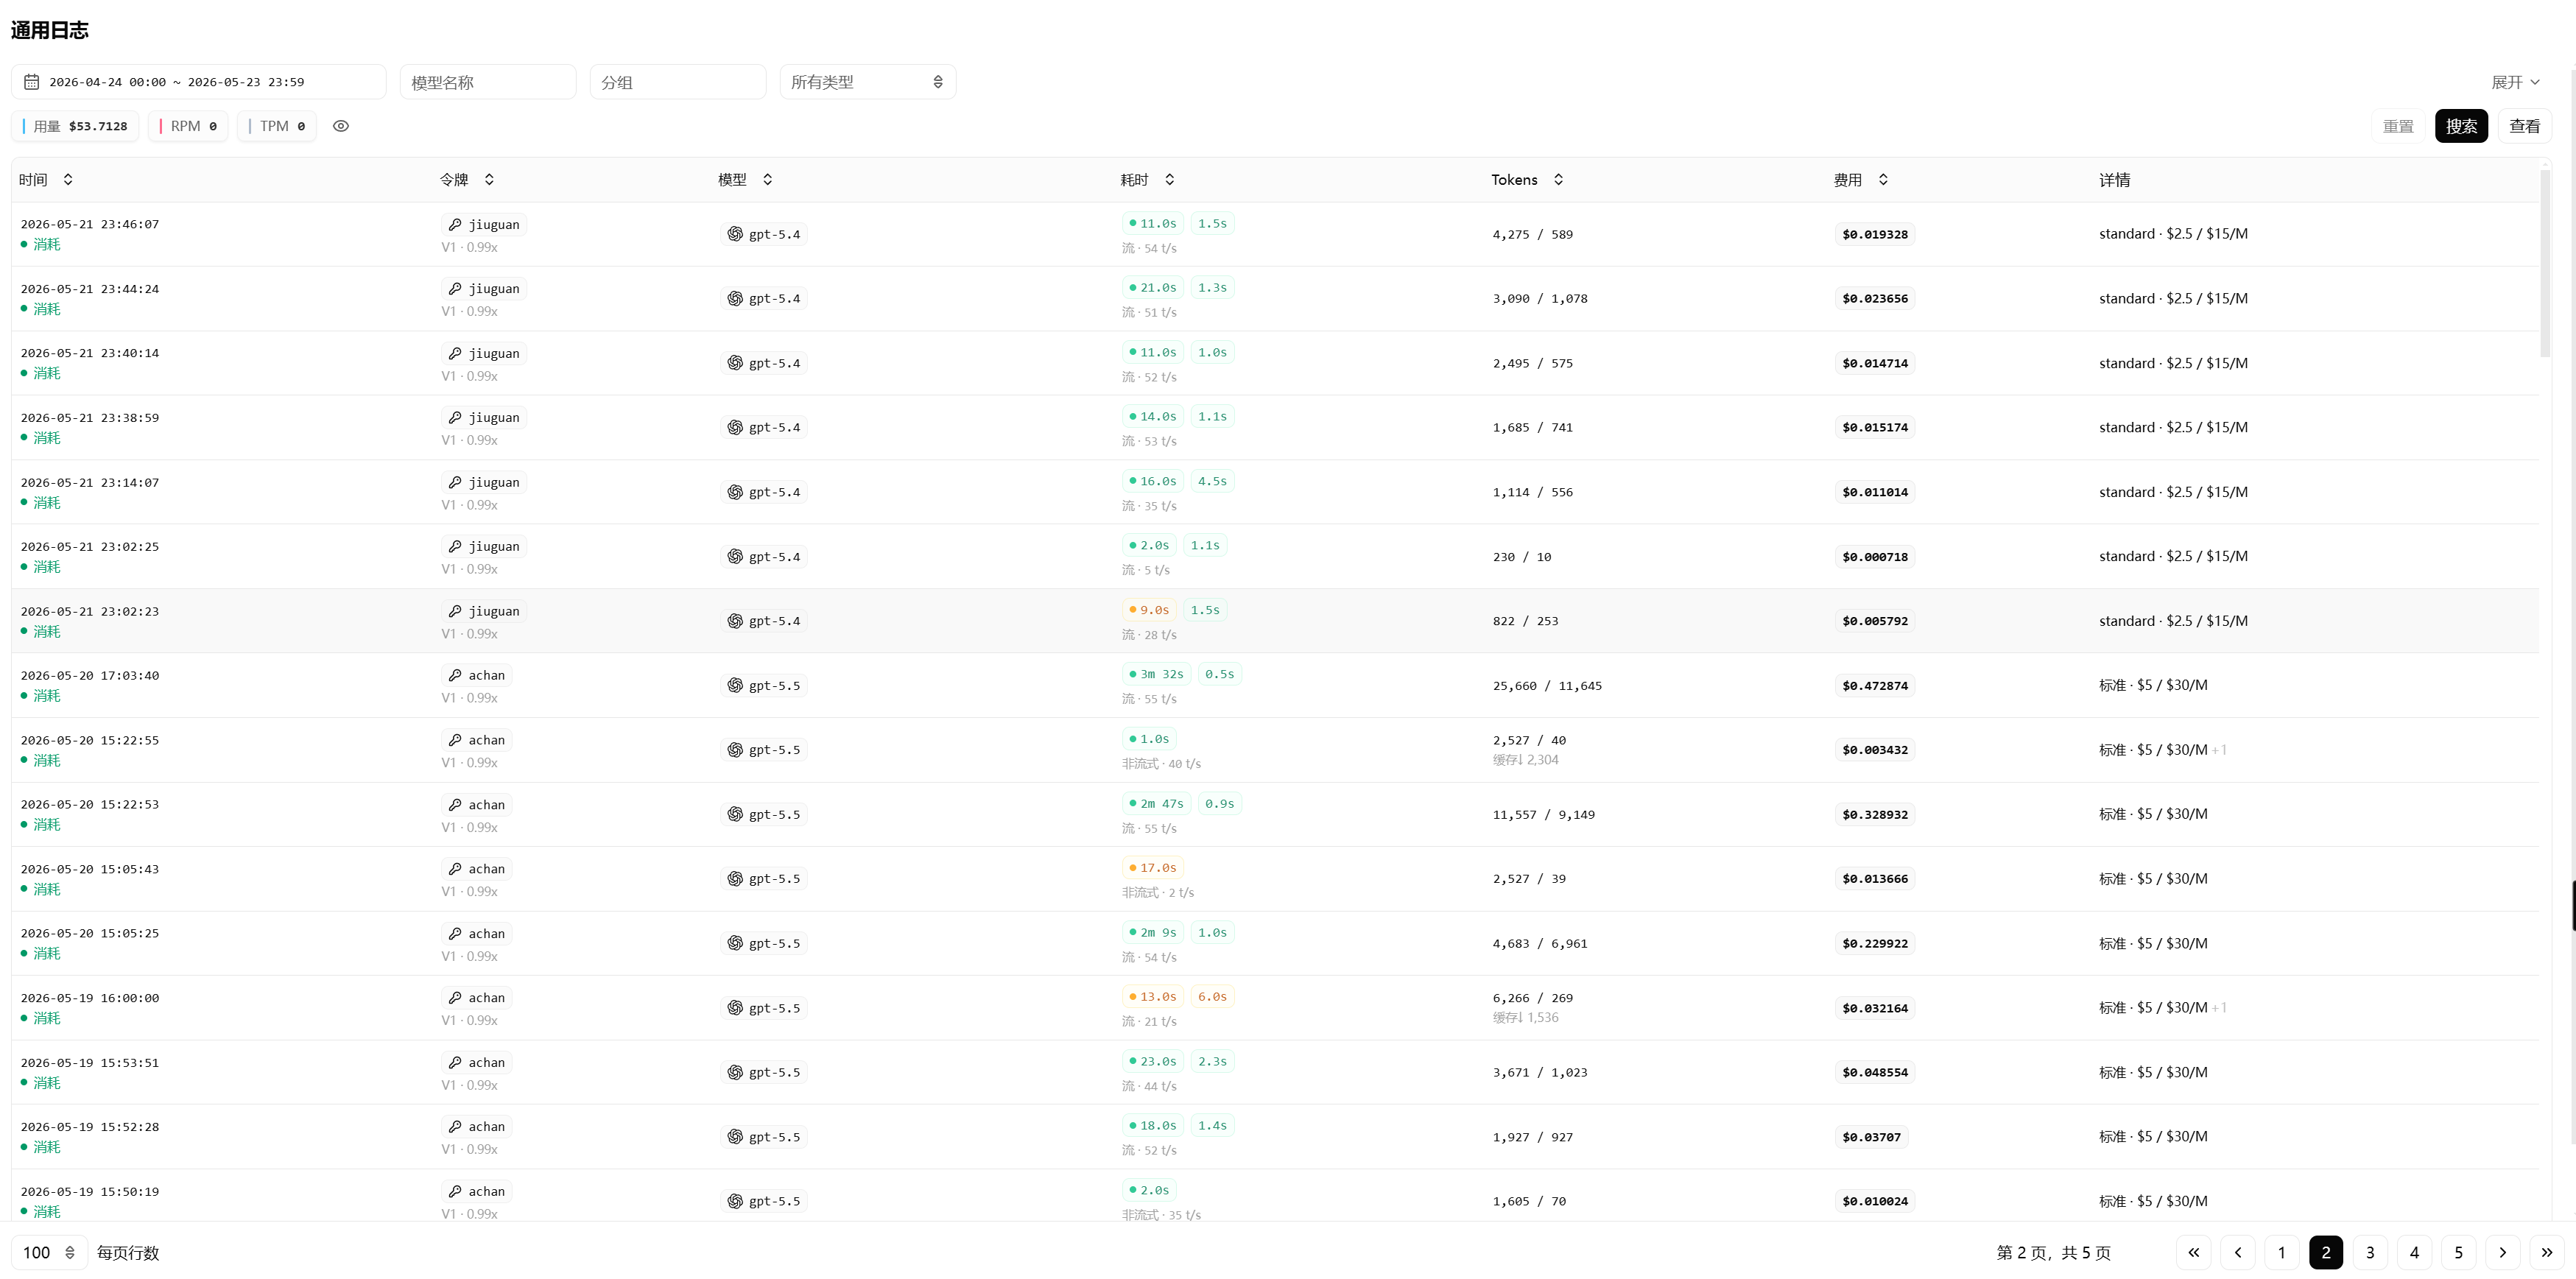Viewport: 2576px width, 1279px height.
Task: Click the 搜索 search button
Action: pos(2461,126)
